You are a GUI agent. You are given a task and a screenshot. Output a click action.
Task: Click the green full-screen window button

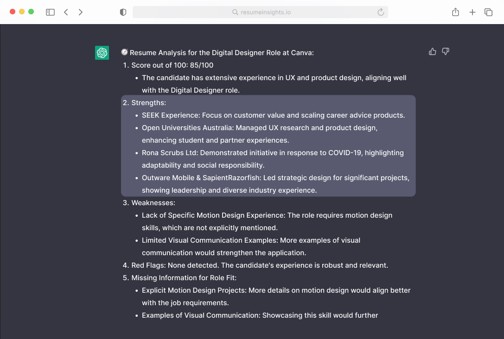(x=31, y=12)
